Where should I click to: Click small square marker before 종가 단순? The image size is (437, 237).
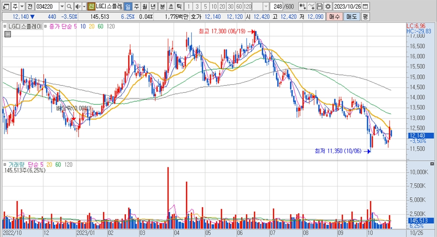click(x=46, y=26)
